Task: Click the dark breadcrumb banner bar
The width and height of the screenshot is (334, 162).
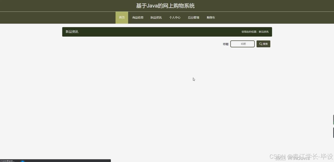Action: pyautogui.click(x=167, y=32)
